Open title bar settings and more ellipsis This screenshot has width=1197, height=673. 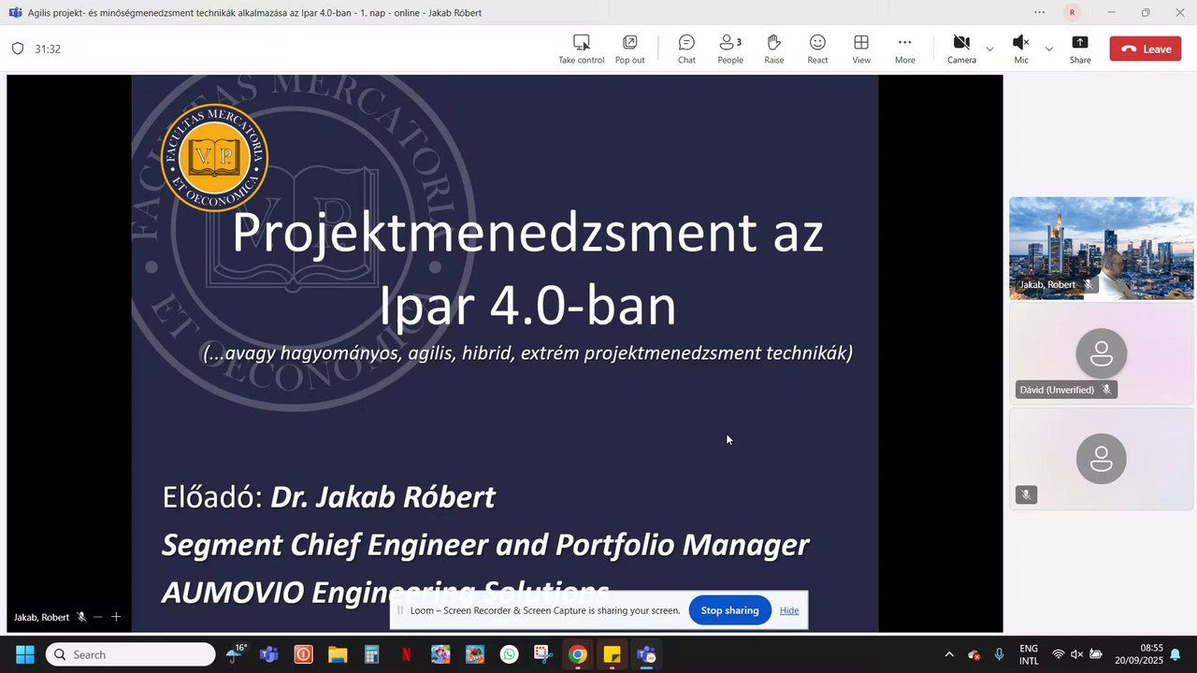pos(1039,12)
